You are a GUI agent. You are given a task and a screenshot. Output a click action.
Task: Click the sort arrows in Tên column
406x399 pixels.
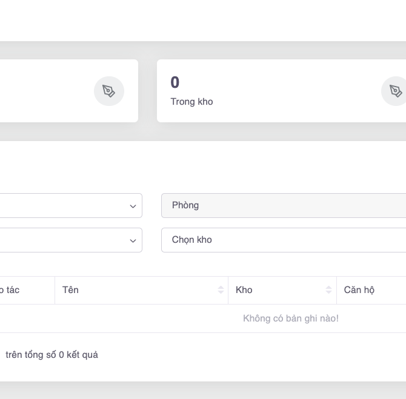221,290
